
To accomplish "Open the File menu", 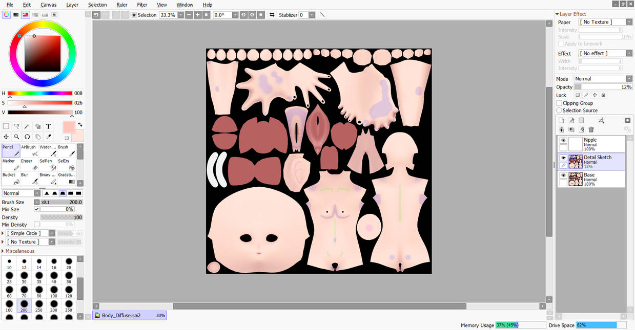I will (x=10, y=5).
